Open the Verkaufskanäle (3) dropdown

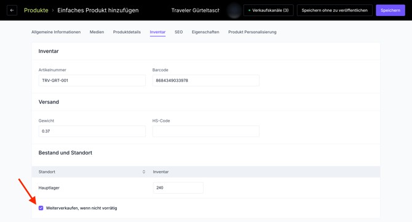click(x=268, y=10)
